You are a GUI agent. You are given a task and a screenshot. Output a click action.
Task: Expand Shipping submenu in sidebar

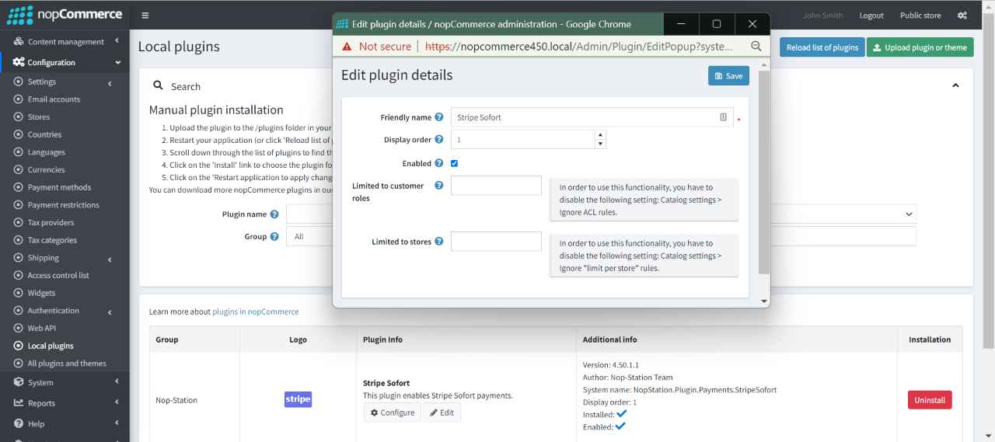(x=65, y=258)
